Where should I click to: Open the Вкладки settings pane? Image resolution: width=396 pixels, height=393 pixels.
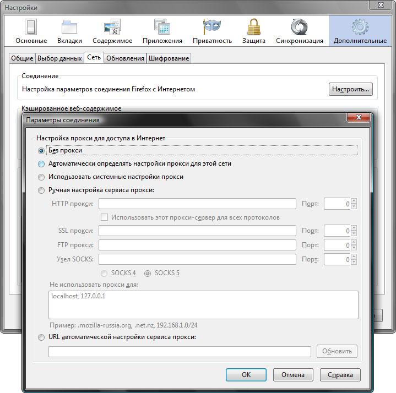(69, 31)
